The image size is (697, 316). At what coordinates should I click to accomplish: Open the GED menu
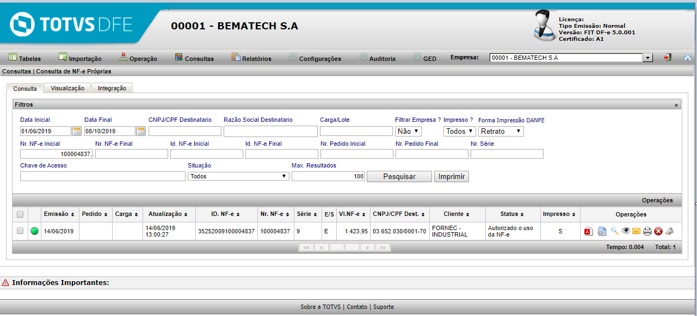click(x=424, y=58)
